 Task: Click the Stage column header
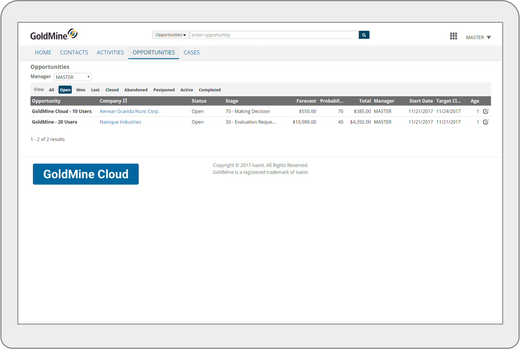click(x=232, y=101)
